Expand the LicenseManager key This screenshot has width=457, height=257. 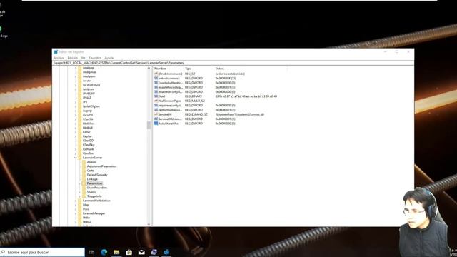pos(76,213)
